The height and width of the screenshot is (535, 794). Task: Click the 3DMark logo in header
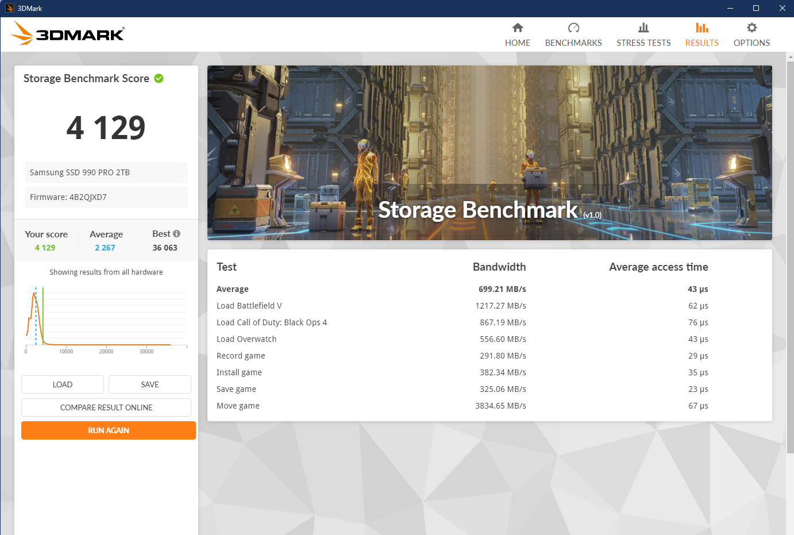pyautogui.click(x=68, y=34)
